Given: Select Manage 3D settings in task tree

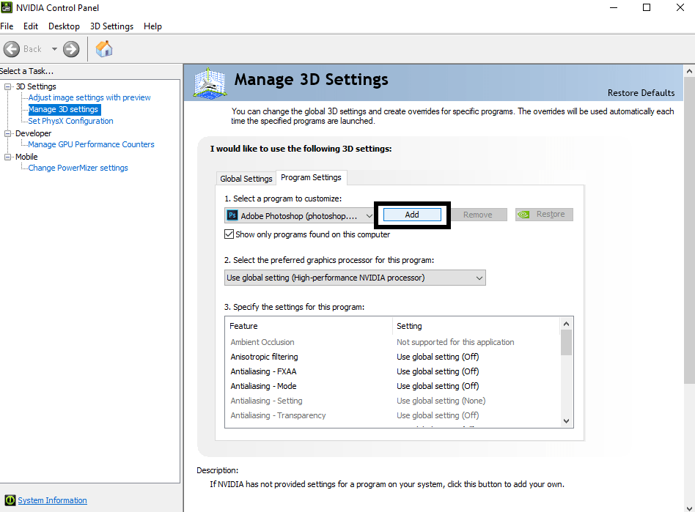Looking at the screenshot, I should (65, 109).
